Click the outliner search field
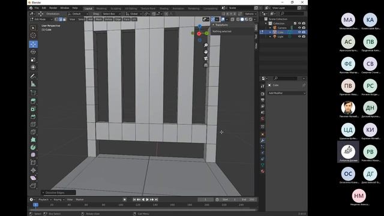Viewport: 384px width, 216px height. click(293, 14)
